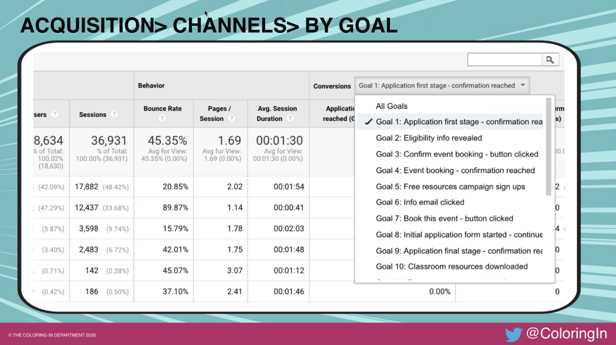Sort by the Bounce Rate column header
The image size is (616, 345).
pyautogui.click(x=163, y=108)
